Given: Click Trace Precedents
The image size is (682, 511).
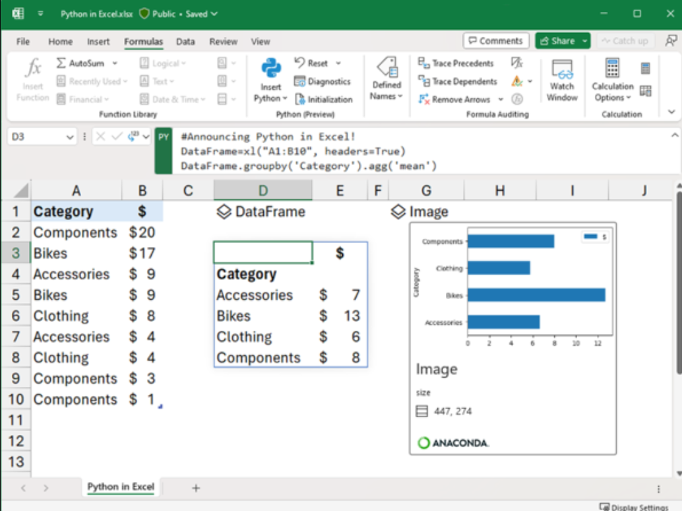Looking at the screenshot, I should click(456, 63).
